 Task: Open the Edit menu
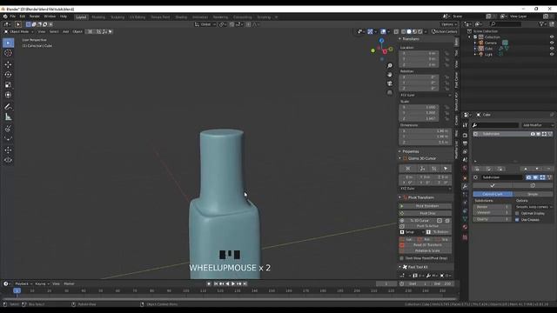(23, 17)
